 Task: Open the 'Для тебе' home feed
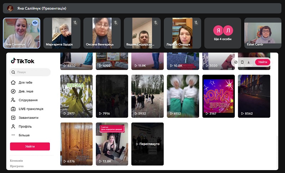25,82
